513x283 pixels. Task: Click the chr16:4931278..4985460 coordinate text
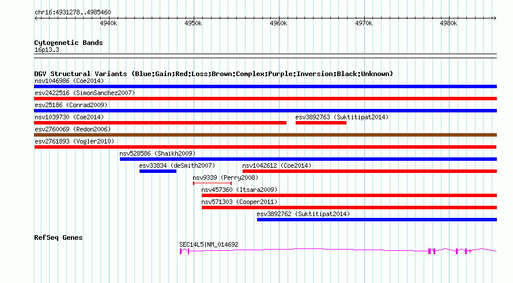click(73, 13)
